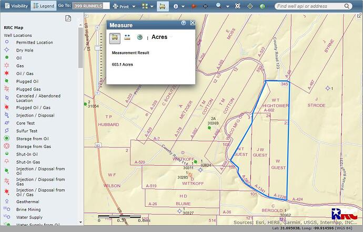Image resolution: width=363 pixels, height=232 pixels.
Task: Open the Acres unit dropdown
Action: [x=162, y=37]
